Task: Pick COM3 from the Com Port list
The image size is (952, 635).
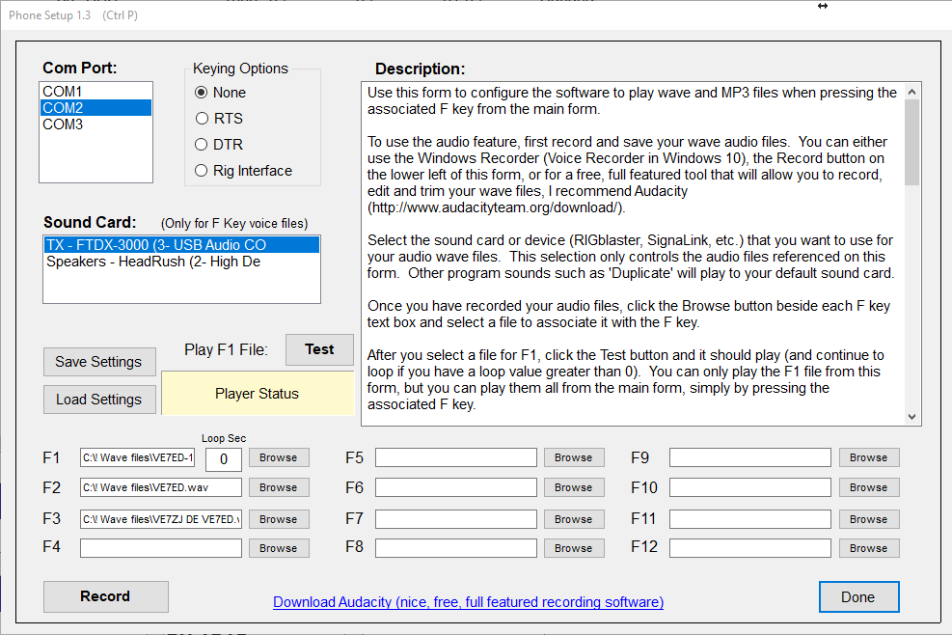Action: tap(63, 124)
